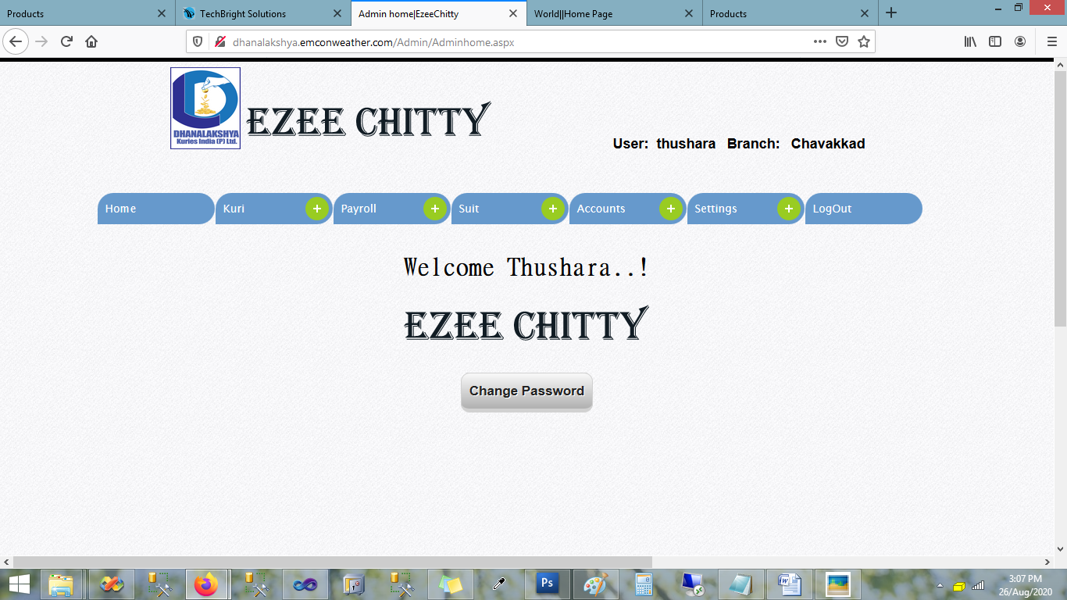This screenshot has height=600, width=1067.
Task: Bookmark this page with star icon
Action: pos(864,41)
